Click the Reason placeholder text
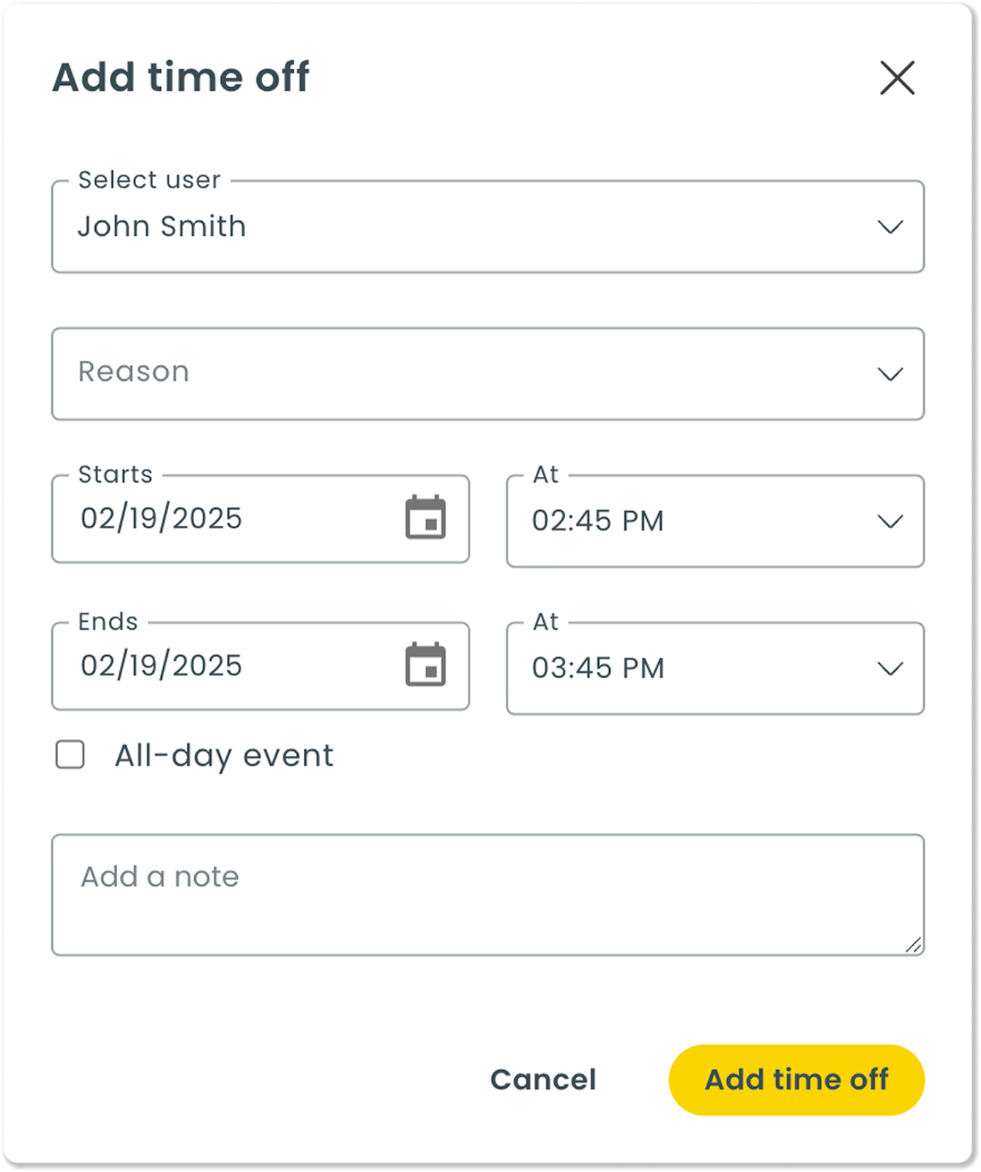Viewport: 981px width, 1172px height. (134, 371)
